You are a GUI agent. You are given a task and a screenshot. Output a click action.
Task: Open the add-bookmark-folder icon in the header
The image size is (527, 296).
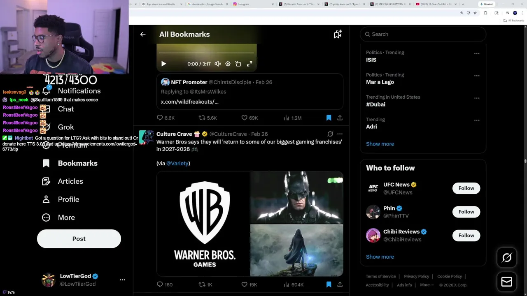pos(338,34)
